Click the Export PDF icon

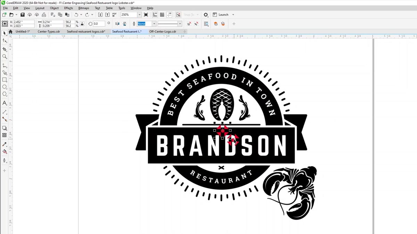point(114,15)
